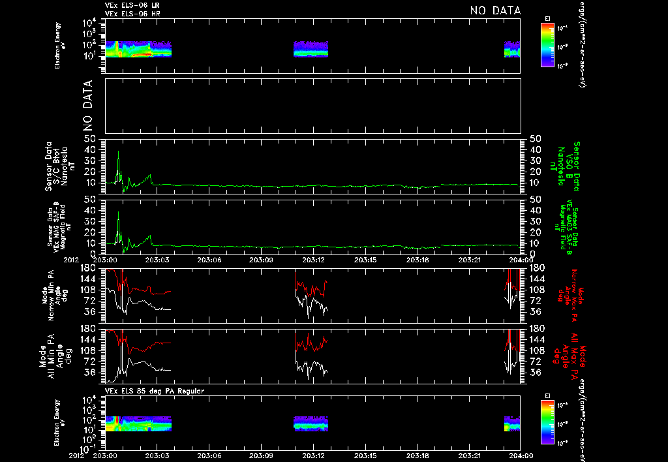Click the 'EI' heading above the top color bar
This screenshot has width=668, height=462.
[x=547, y=19]
